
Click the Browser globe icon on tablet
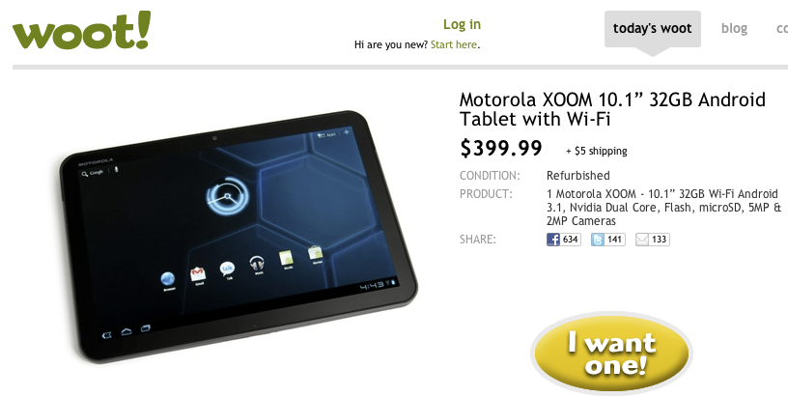point(168,279)
